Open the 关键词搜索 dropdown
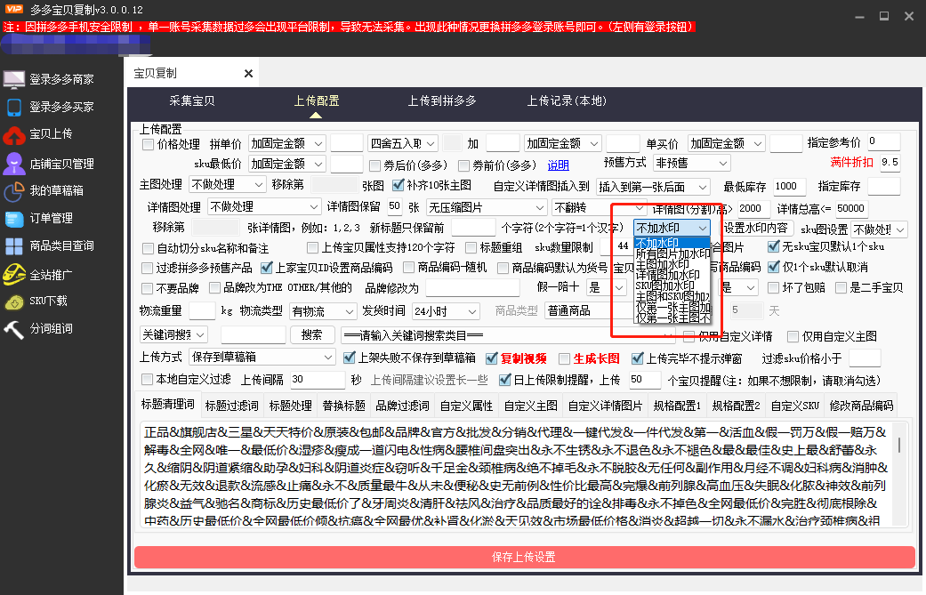The height and width of the screenshot is (595, 926). [173, 334]
